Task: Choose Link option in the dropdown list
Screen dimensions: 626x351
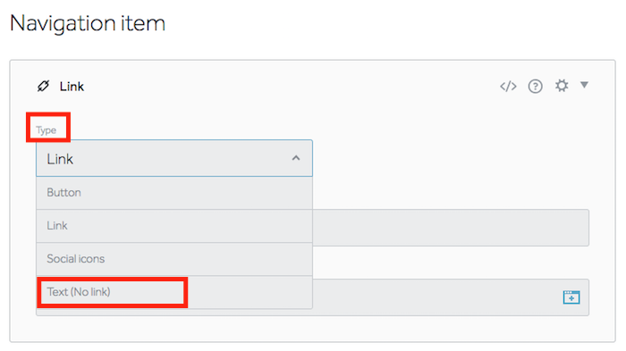Action: pos(174,226)
